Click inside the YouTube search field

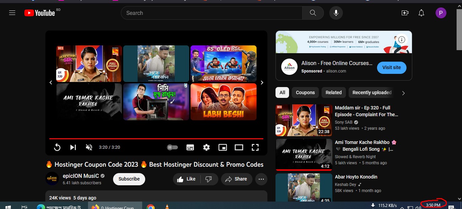coord(212,13)
